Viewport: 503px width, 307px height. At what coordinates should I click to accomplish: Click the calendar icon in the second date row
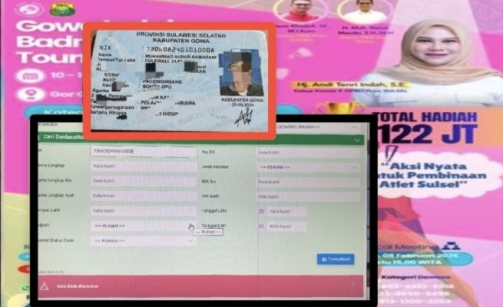(x=262, y=226)
